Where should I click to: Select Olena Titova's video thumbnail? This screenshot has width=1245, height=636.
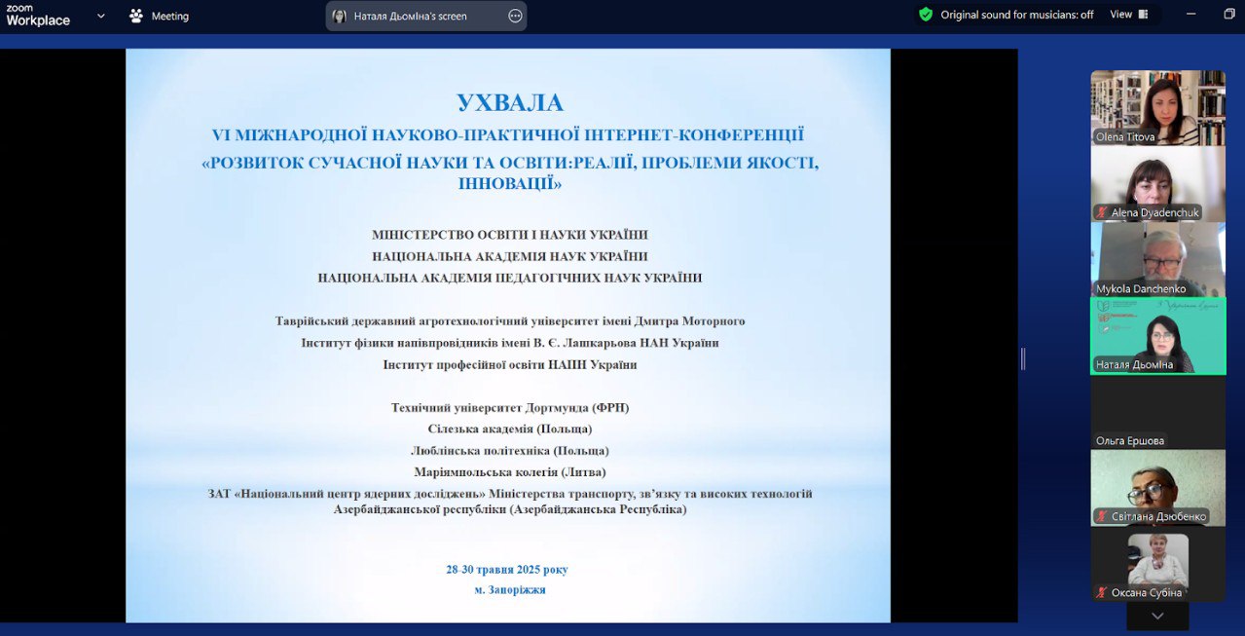pyautogui.click(x=1157, y=107)
